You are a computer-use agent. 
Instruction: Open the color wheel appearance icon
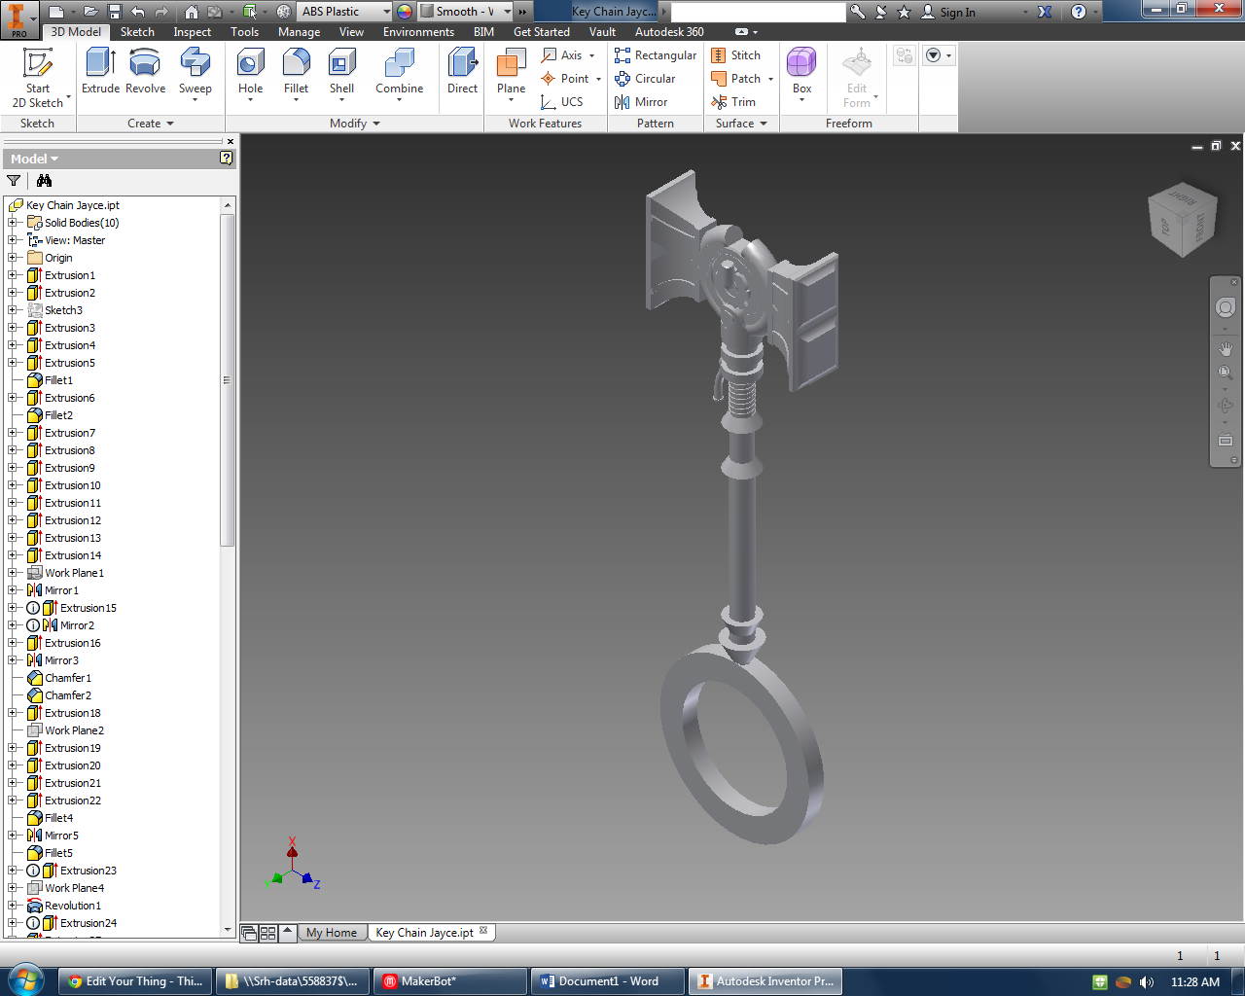405,12
